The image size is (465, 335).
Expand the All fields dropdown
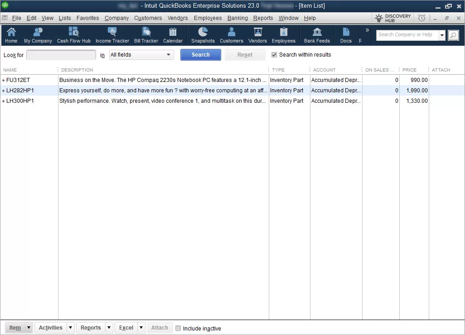(169, 55)
